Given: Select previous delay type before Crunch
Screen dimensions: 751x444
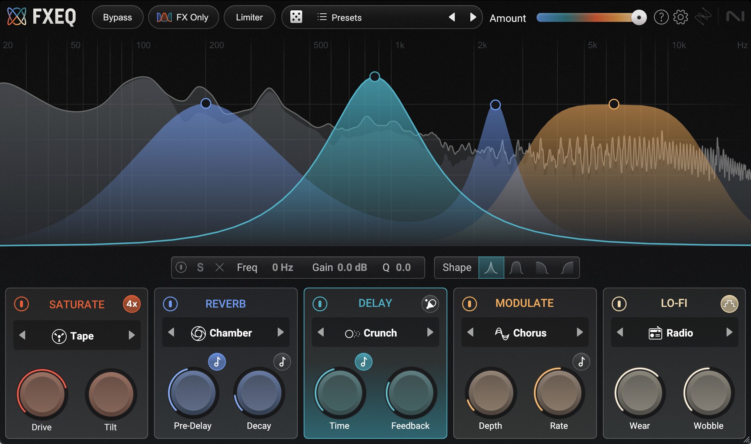Looking at the screenshot, I should tap(321, 332).
